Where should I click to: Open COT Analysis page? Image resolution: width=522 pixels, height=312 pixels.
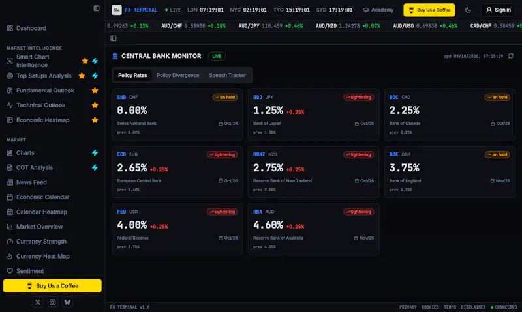(35, 167)
